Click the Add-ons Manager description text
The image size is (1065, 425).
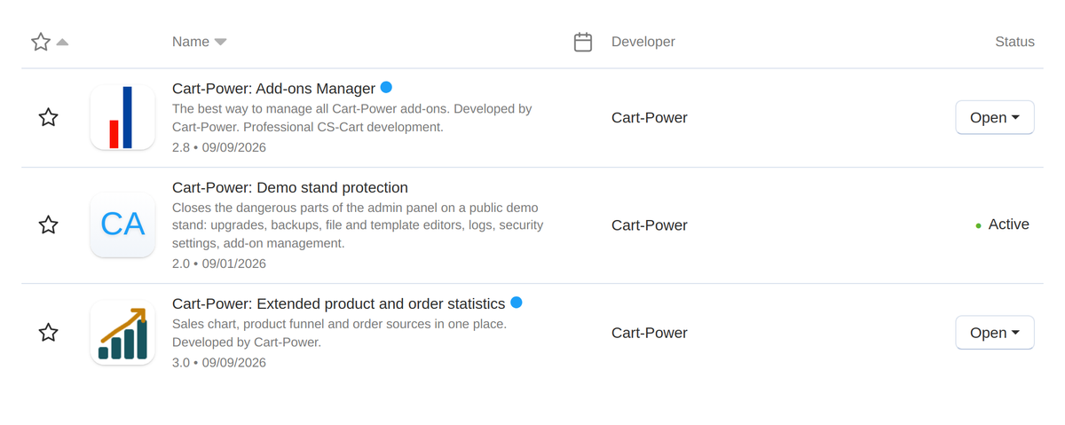tap(351, 118)
